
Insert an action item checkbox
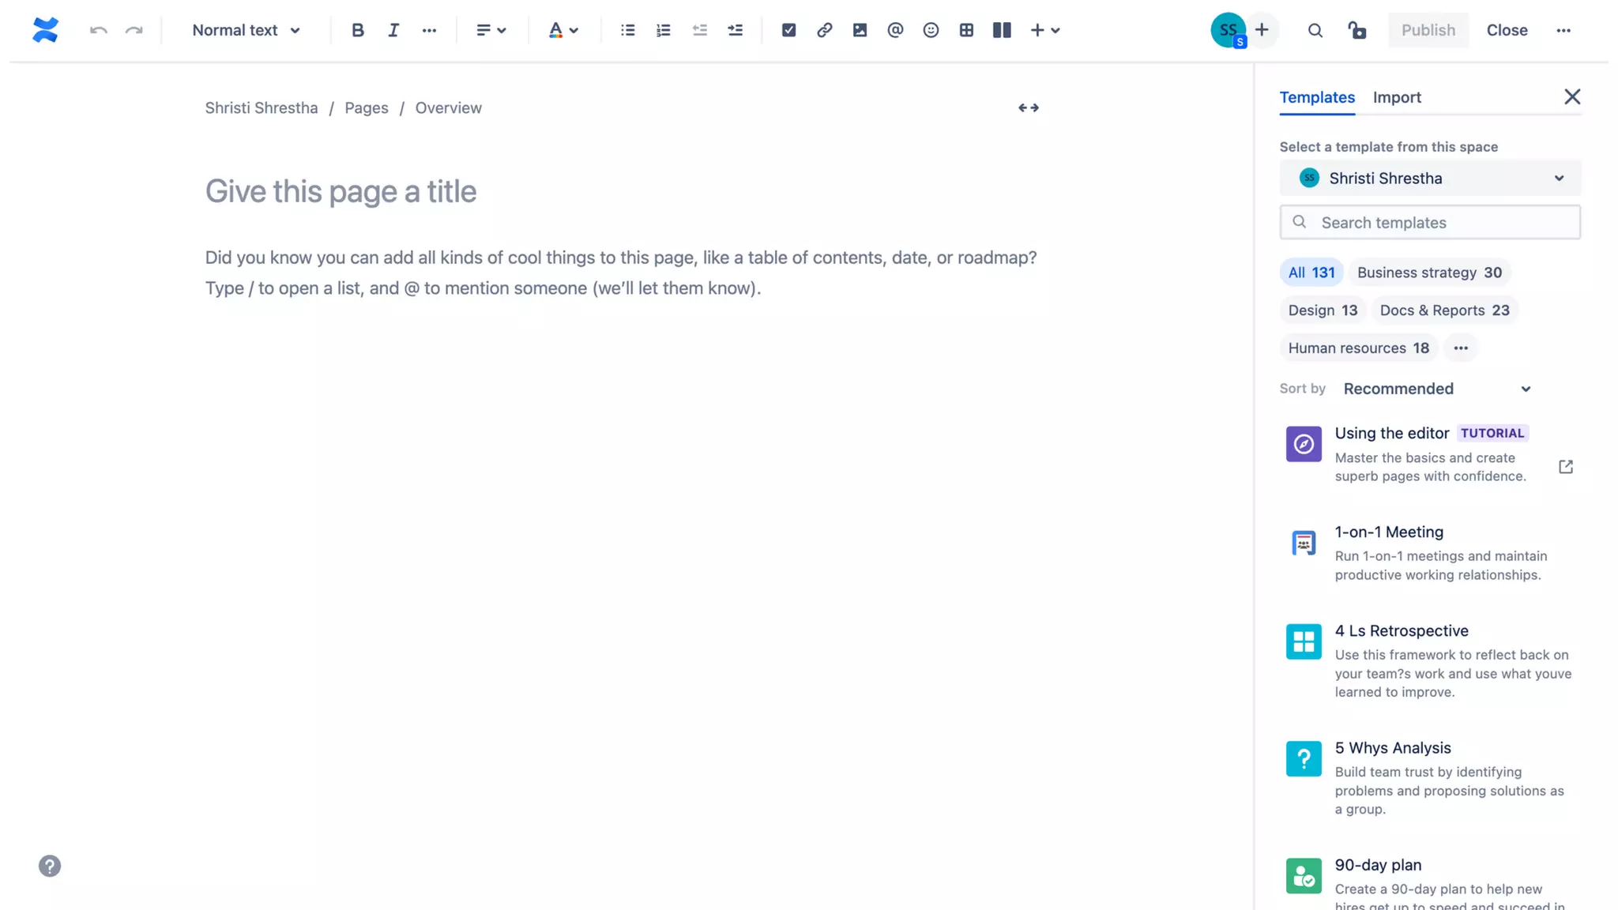(788, 30)
